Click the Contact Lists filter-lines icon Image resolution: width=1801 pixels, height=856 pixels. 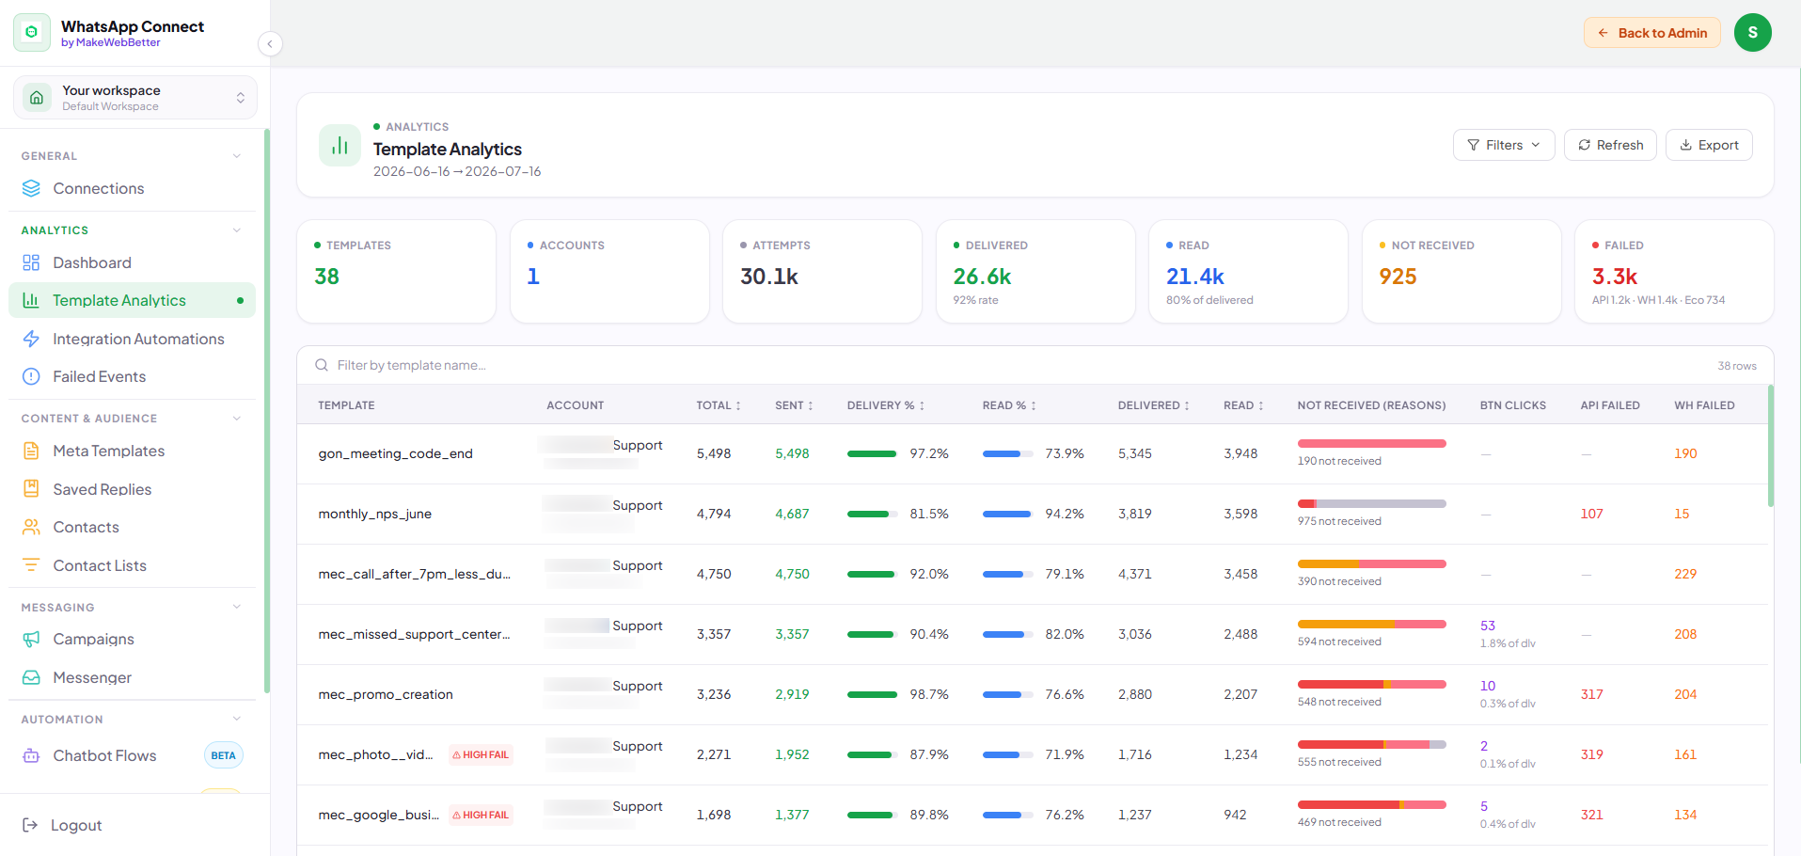pyautogui.click(x=31, y=565)
